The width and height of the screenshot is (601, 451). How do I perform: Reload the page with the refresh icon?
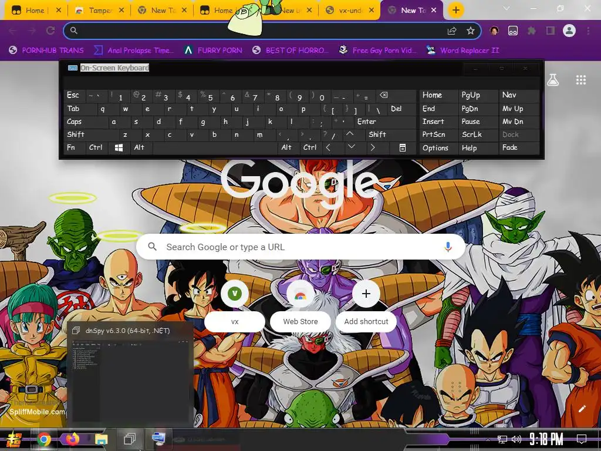coord(50,31)
